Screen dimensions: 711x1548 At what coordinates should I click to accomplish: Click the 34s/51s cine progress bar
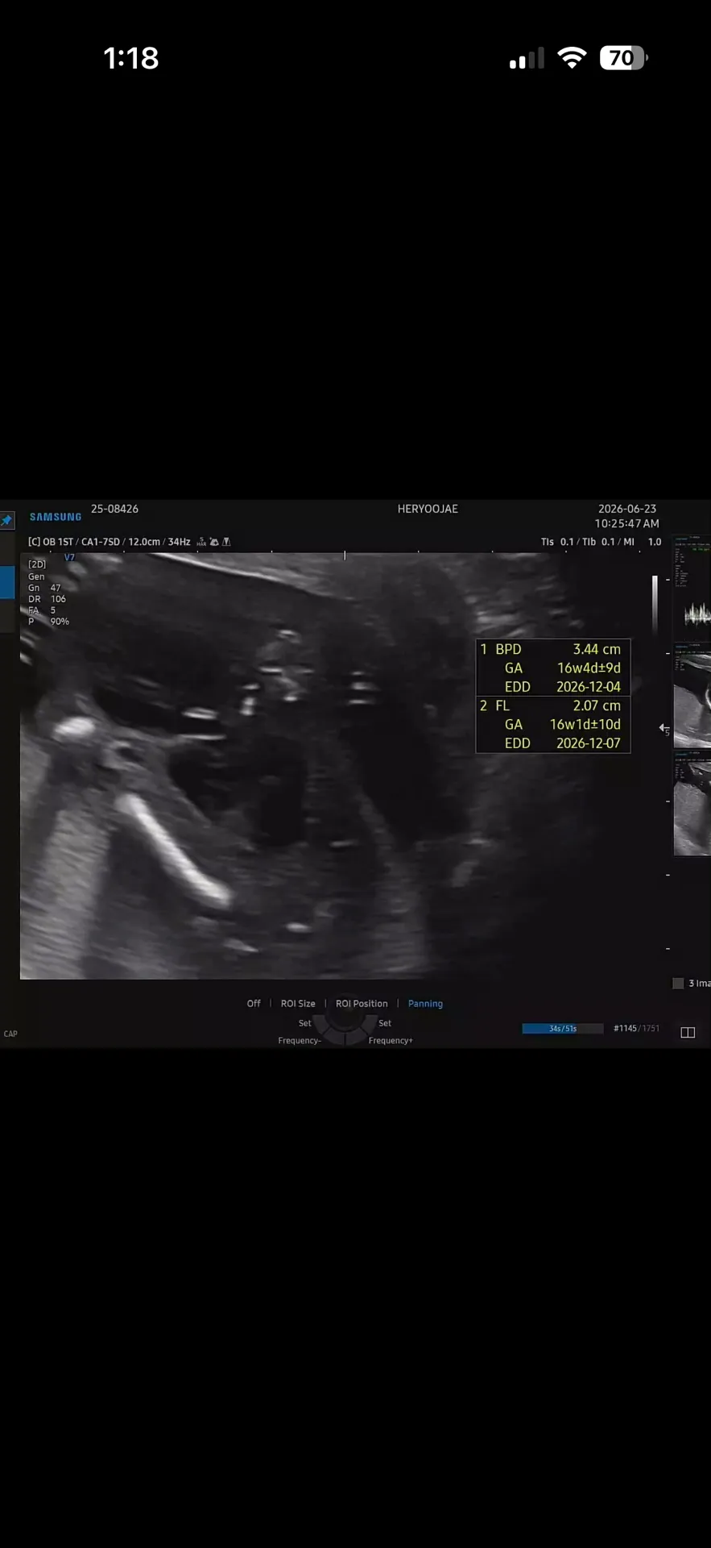tap(563, 1028)
